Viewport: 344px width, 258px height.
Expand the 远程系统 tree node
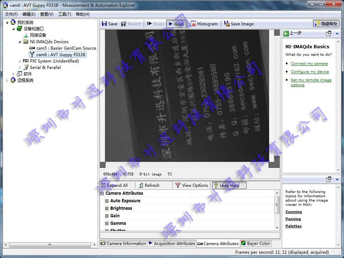click(7, 81)
